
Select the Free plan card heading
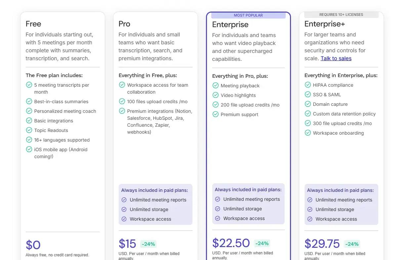click(33, 24)
